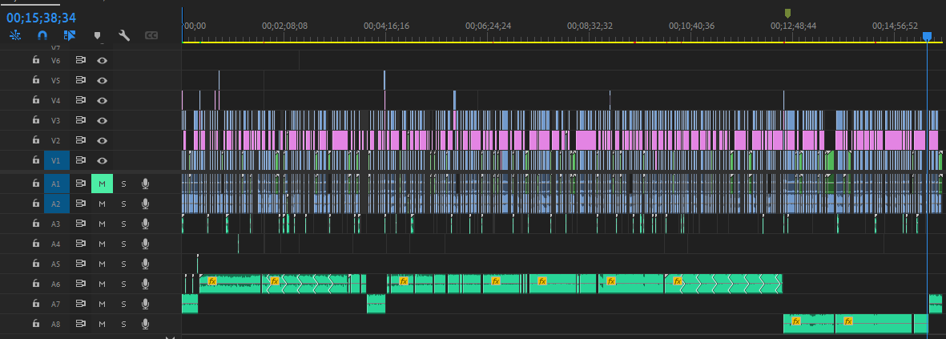
Task: Click the green sequence marker on ruler
Action: (787, 14)
